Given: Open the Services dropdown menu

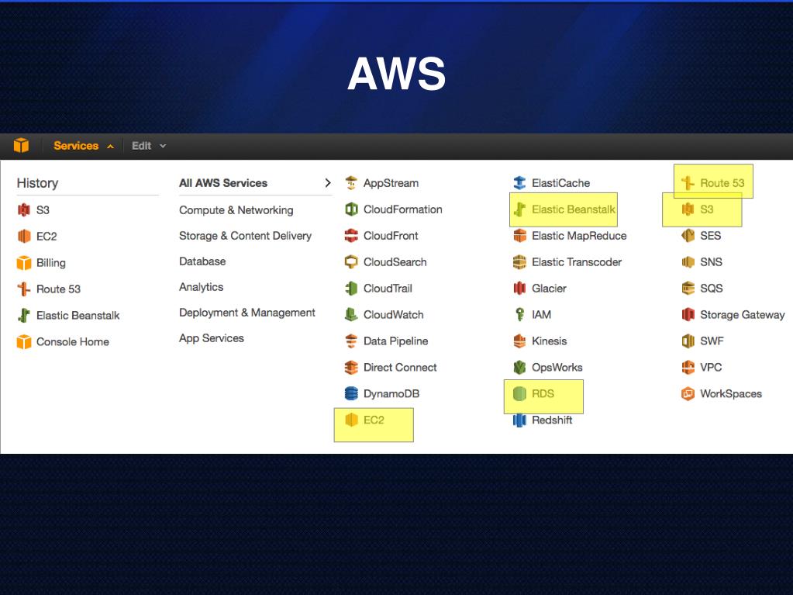Looking at the screenshot, I should pos(84,146).
